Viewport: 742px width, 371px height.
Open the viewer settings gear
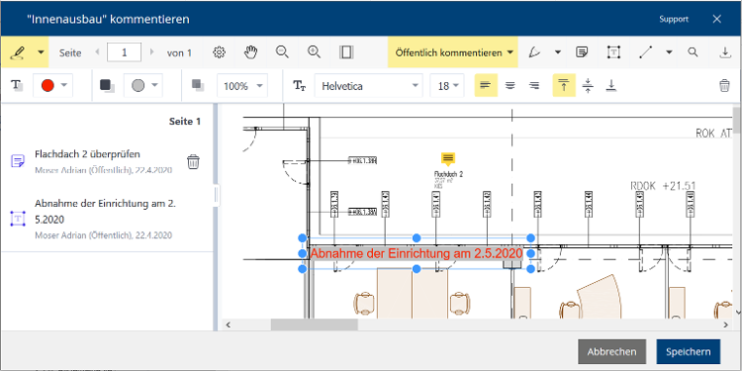tap(219, 52)
